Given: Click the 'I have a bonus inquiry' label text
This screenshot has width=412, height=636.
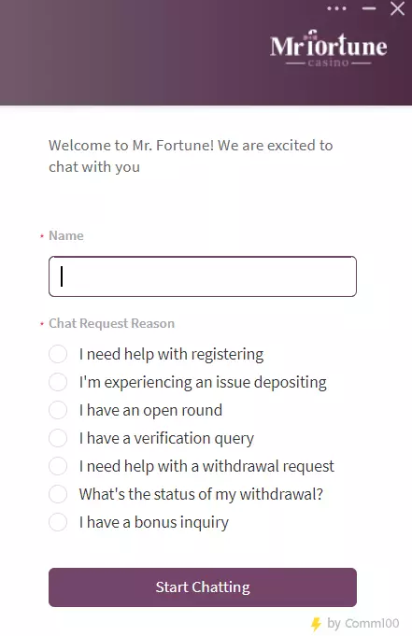Looking at the screenshot, I should click(154, 522).
